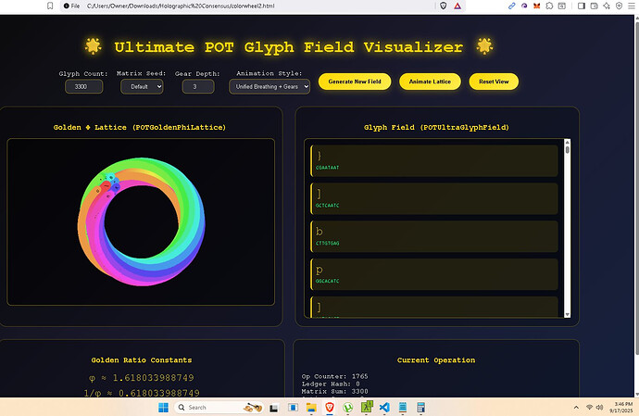Image resolution: width=639 pixels, height=416 pixels.
Task: Open the Matrix Seed dropdown
Action: tap(142, 86)
